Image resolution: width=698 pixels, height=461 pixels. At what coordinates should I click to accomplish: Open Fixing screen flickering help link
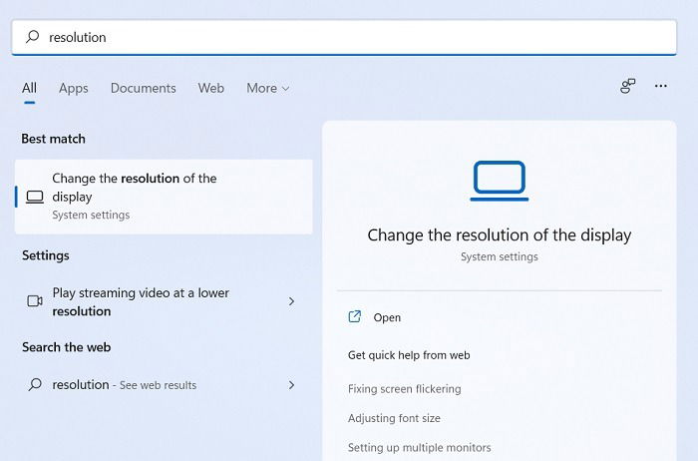pyautogui.click(x=404, y=389)
